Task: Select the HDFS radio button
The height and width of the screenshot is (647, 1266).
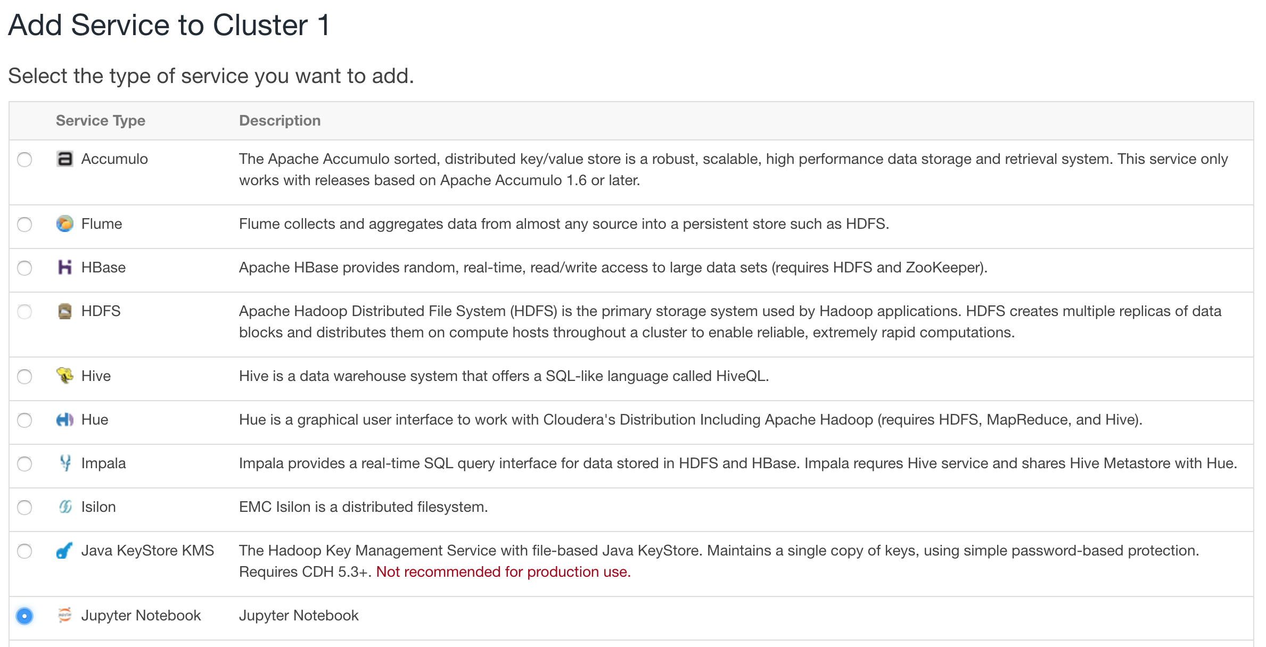Action: pyautogui.click(x=24, y=311)
